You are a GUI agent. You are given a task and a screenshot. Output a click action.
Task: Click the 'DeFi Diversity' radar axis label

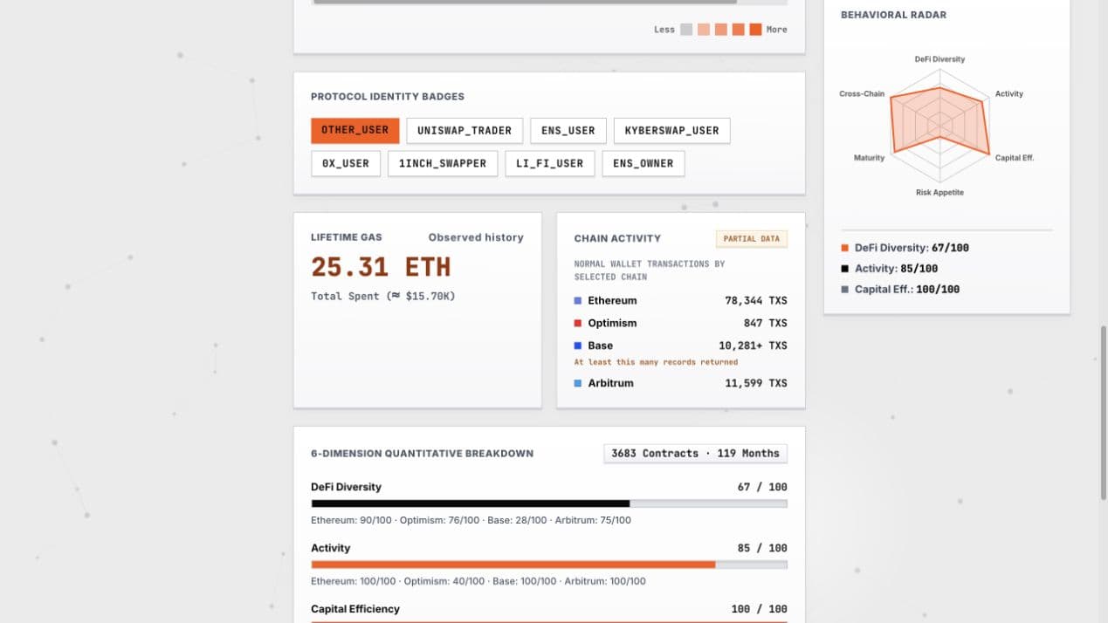939,59
